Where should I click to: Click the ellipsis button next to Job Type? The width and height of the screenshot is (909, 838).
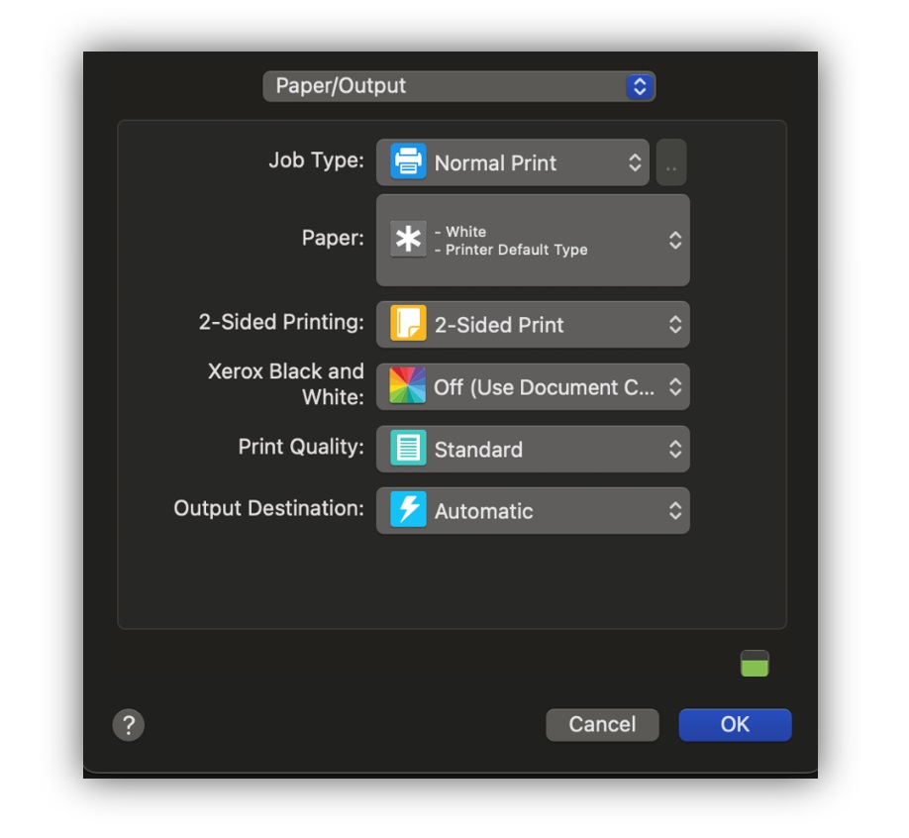pos(671,162)
